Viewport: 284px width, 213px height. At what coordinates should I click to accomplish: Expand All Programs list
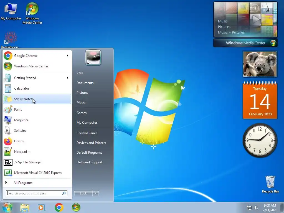pyautogui.click(x=37, y=182)
